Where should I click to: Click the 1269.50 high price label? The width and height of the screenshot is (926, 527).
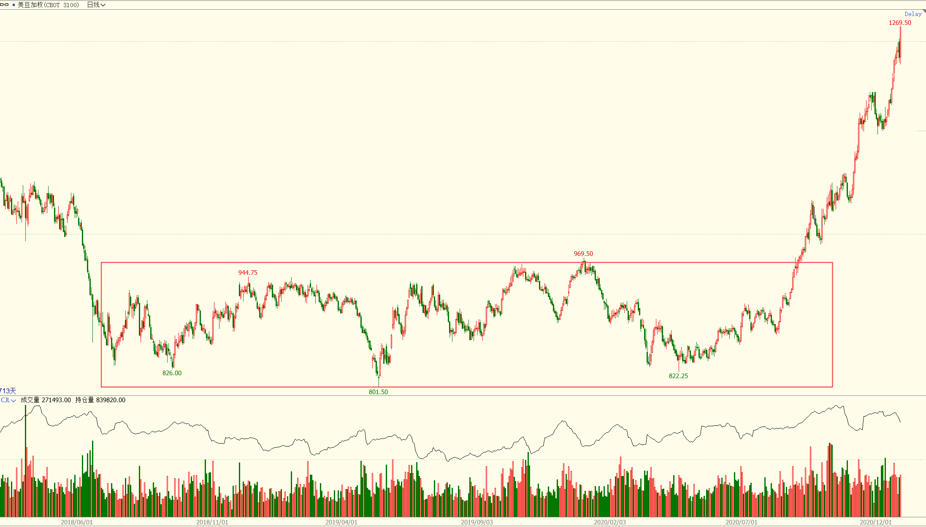[900, 23]
